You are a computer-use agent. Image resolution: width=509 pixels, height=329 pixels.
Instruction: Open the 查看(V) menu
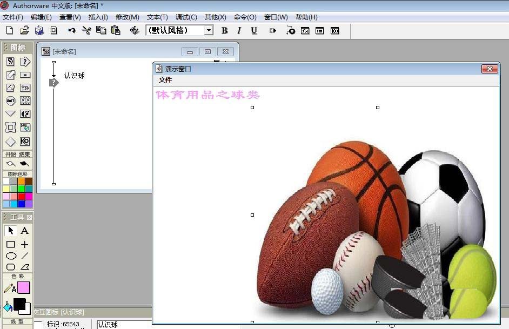(70, 17)
